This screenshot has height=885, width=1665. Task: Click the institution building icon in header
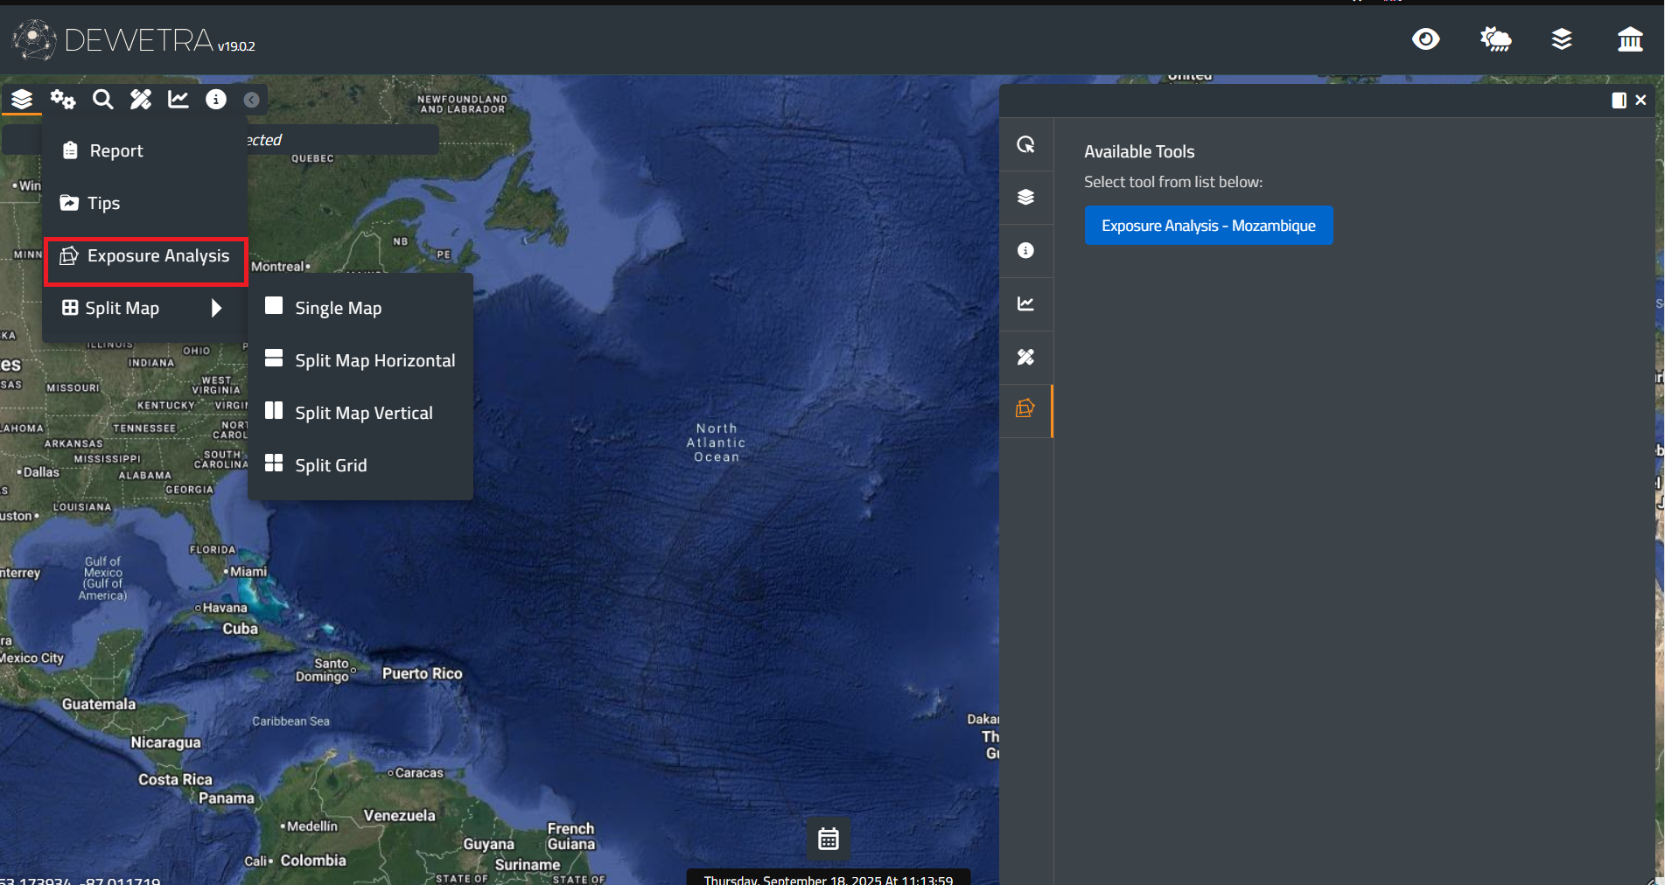click(x=1629, y=39)
